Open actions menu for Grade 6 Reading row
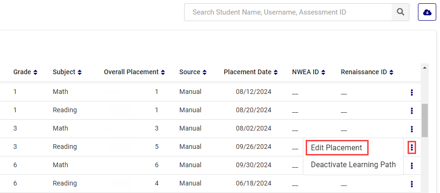The image size is (440, 193). (412, 184)
